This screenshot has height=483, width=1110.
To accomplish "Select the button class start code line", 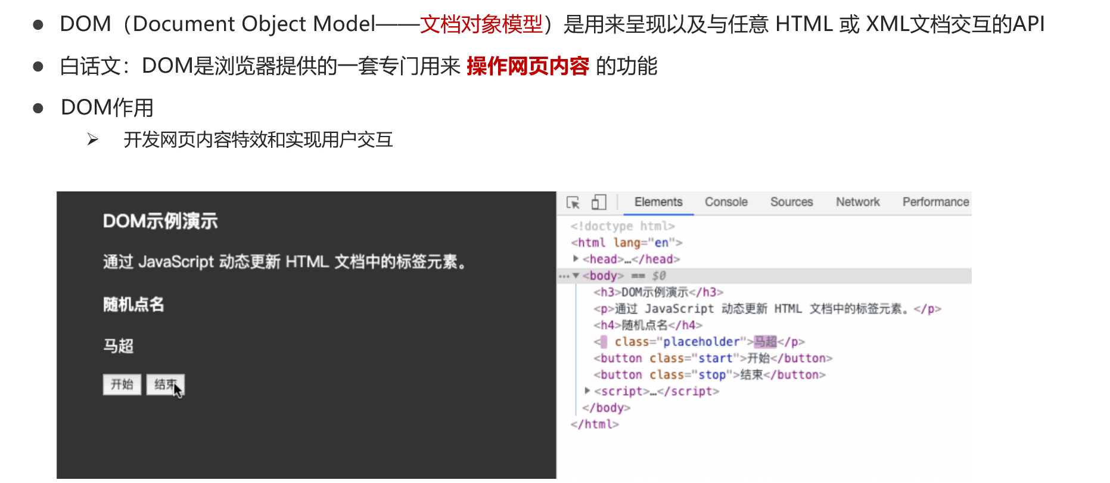I will (713, 358).
